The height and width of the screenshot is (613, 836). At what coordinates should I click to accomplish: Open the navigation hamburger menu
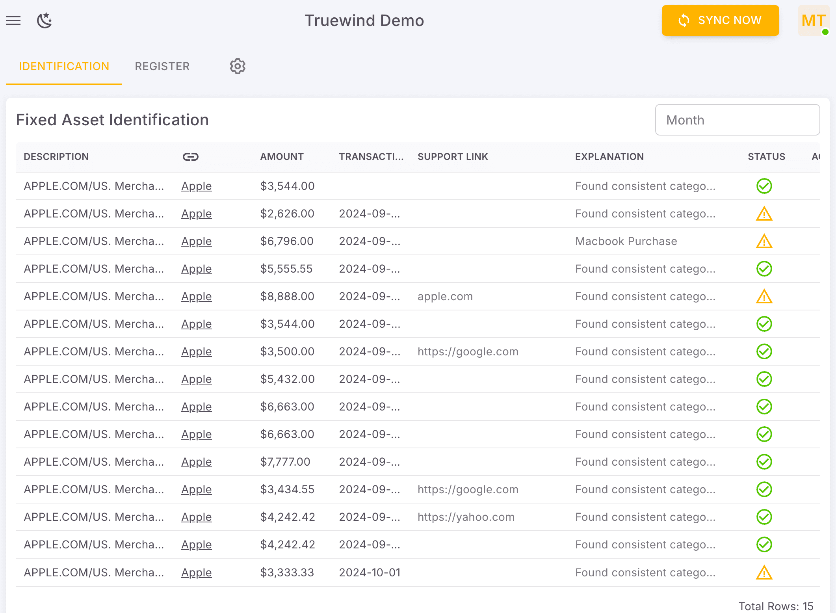pyautogui.click(x=13, y=20)
